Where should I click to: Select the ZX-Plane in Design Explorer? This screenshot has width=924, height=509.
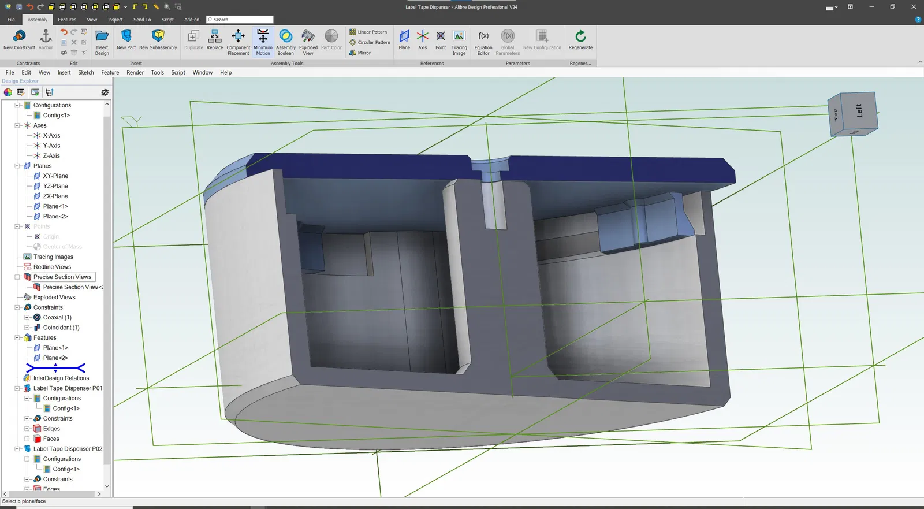55,196
